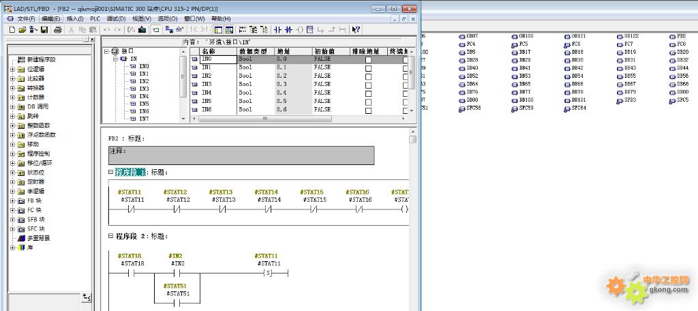Collapse the 接口 interface tree root
The height and width of the screenshot is (311, 698).
[107, 51]
